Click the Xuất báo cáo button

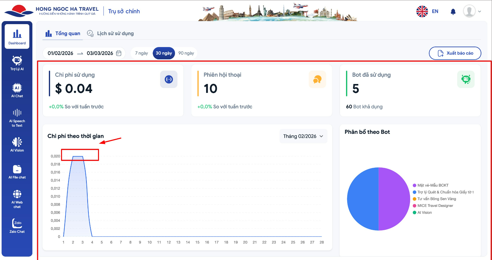point(455,53)
